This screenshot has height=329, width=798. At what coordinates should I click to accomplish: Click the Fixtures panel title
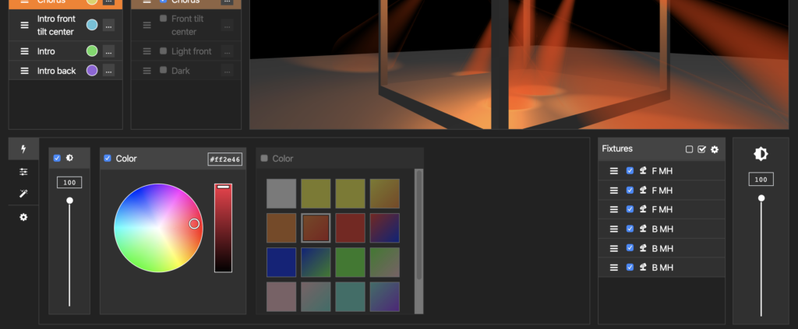tap(617, 149)
